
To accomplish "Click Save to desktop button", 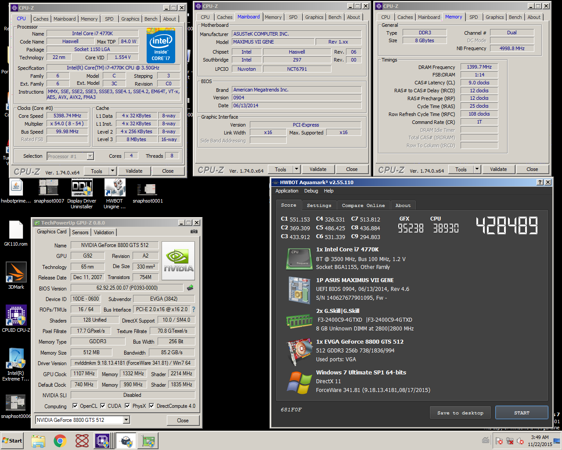I will [460, 413].
